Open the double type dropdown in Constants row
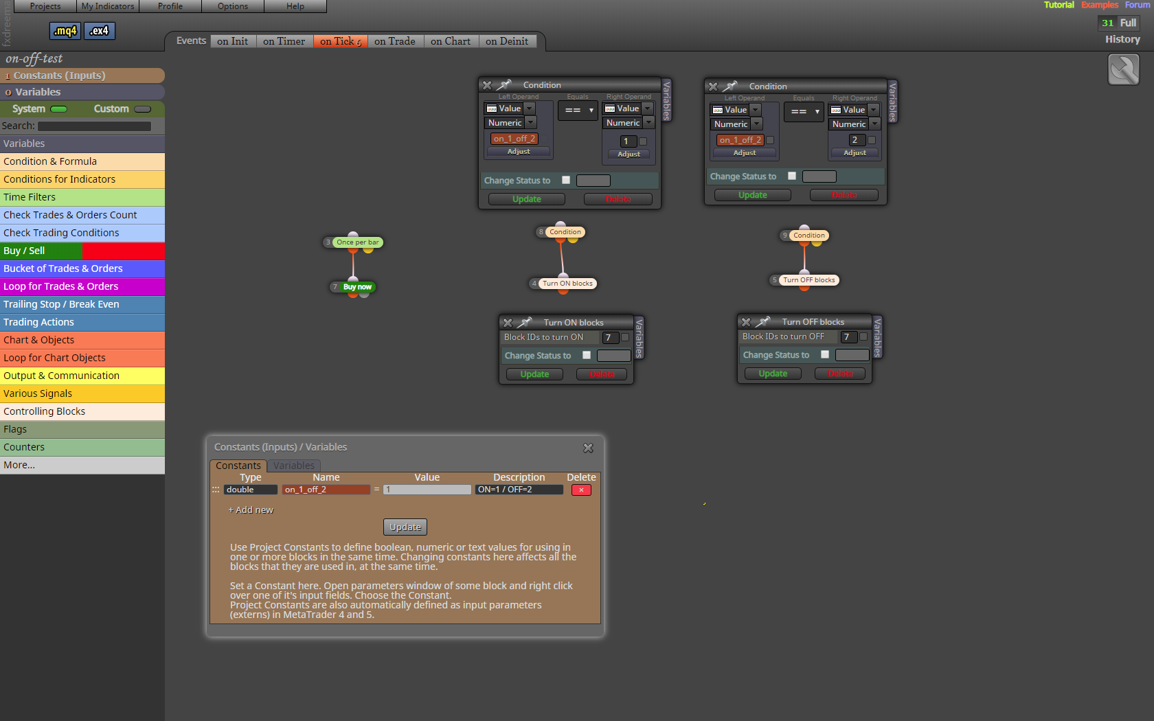The image size is (1154, 721). click(x=251, y=490)
